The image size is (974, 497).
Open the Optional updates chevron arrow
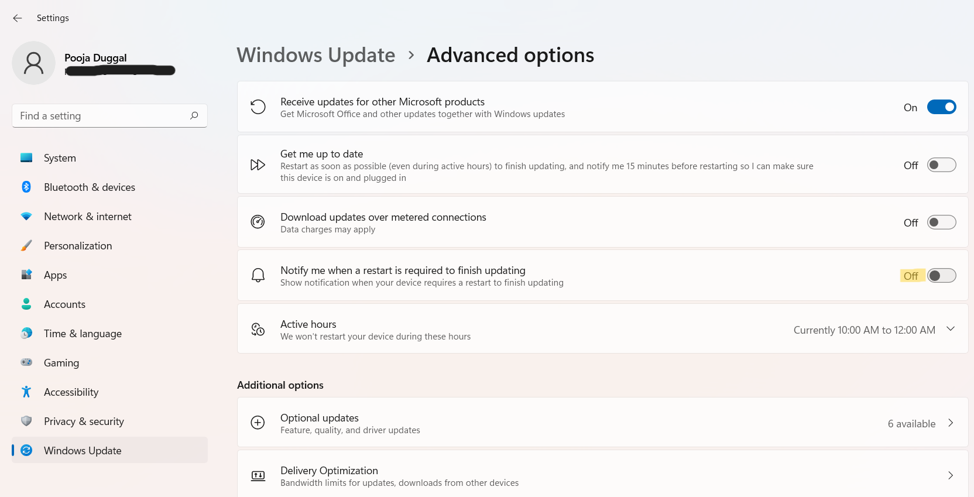[951, 423]
